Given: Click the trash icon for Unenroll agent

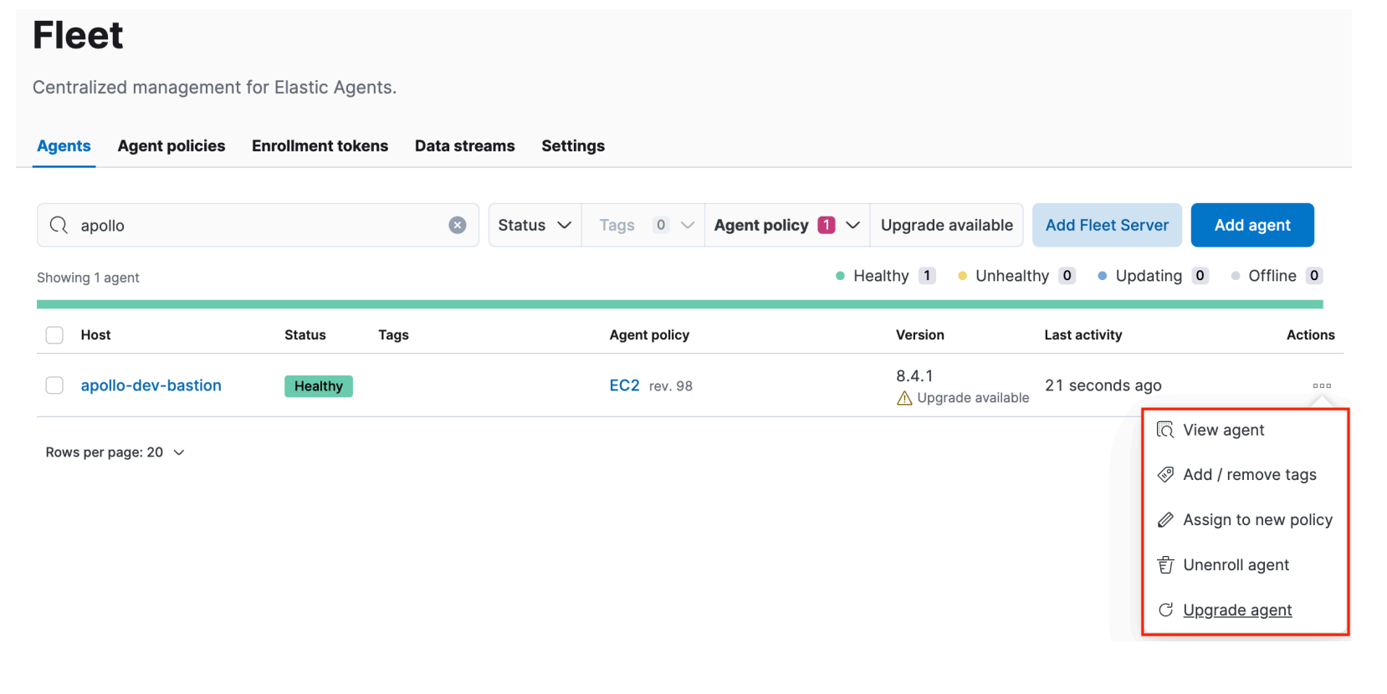Looking at the screenshot, I should pyautogui.click(x=1165, y=565).
